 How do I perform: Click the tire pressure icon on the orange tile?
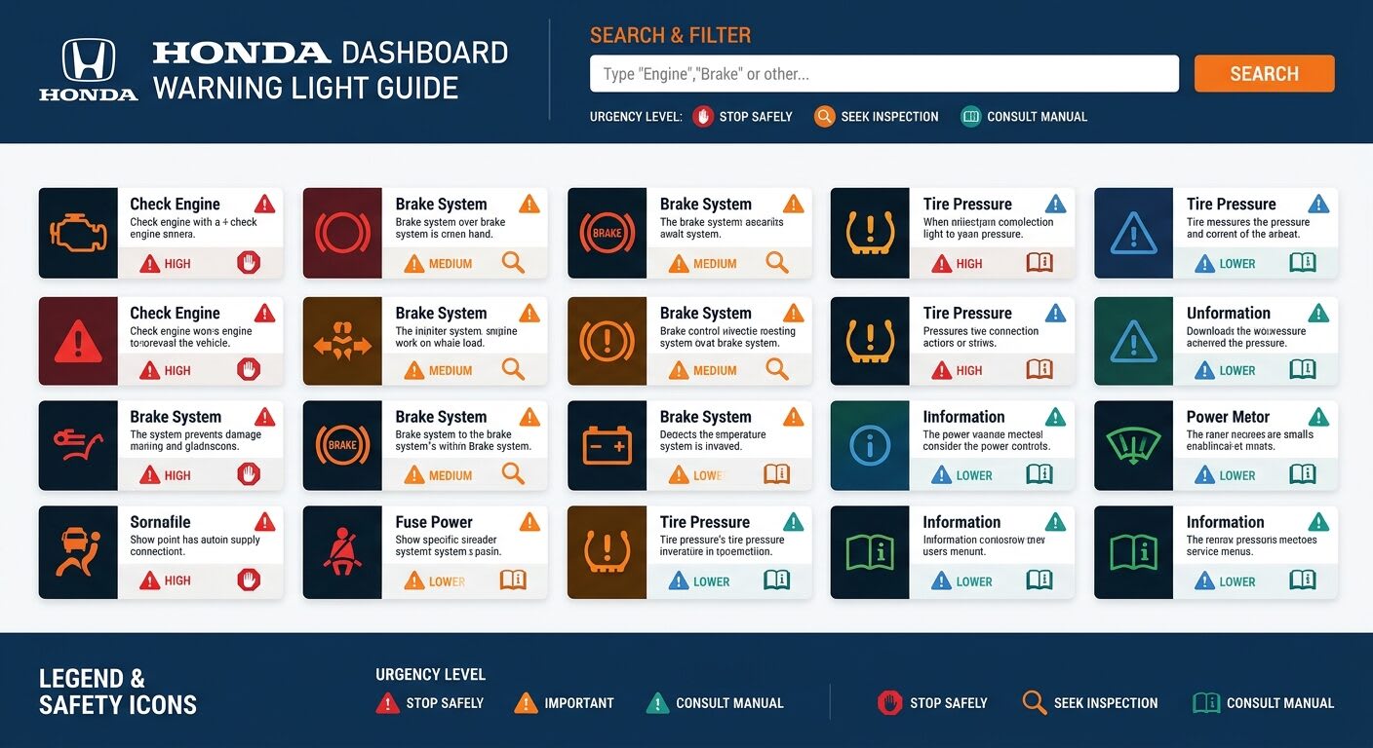pyautogui.click(x=607, y=552)
